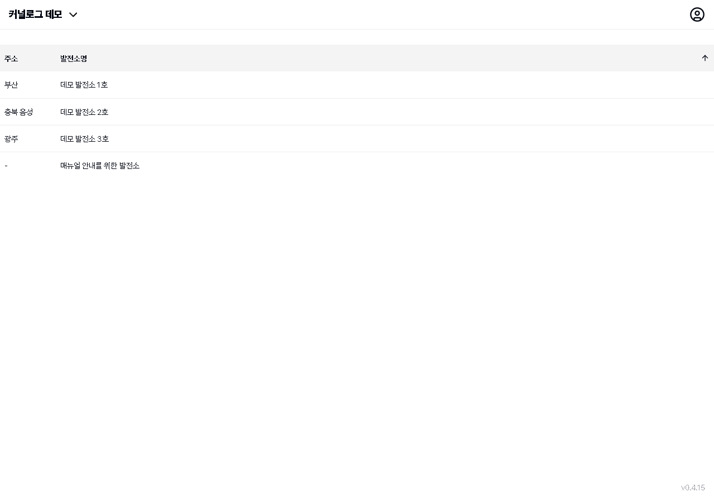The width and height of the screenshot is (714, 502).
Task: Select 매뉴얼 안내를 위한 발전소
Action: [x=100, y=166]
